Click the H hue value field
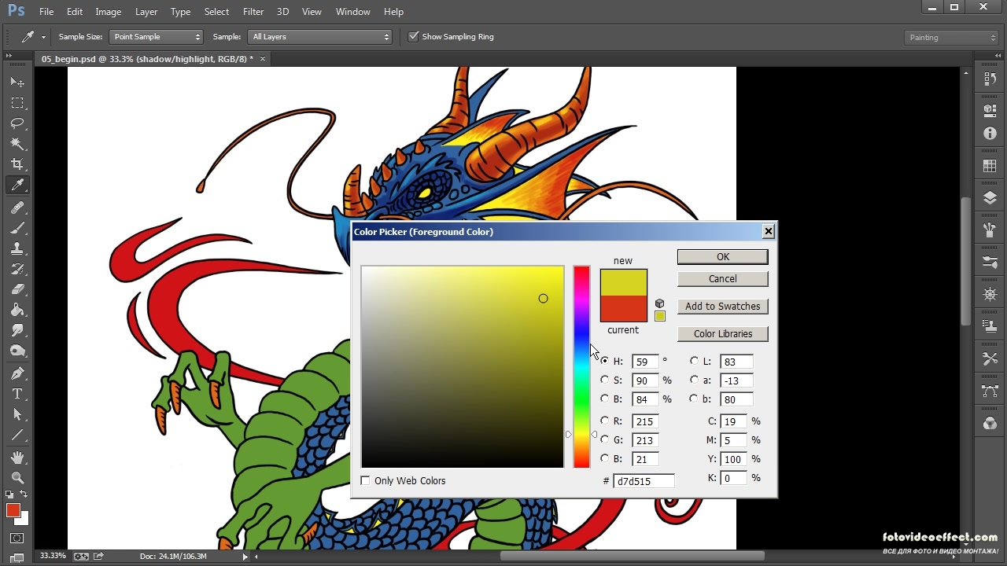1007x566 pixels. click(x=644, y=362)
